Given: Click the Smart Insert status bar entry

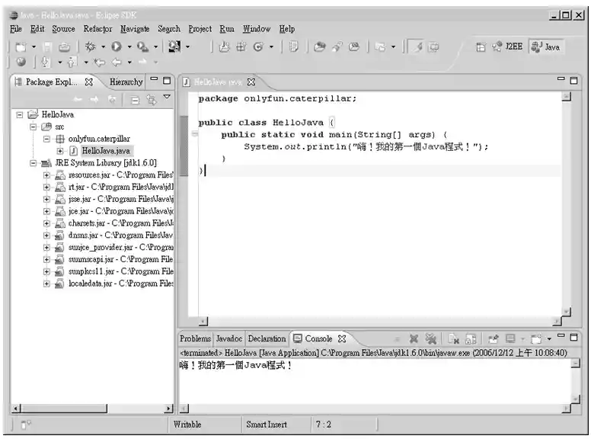Looking at the screenshot, I should (267, 425).
